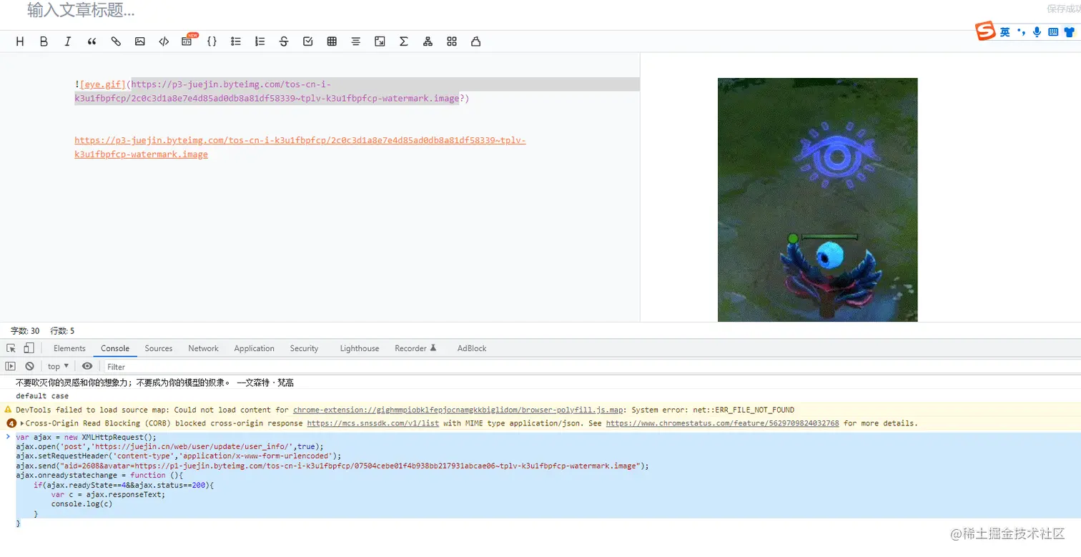Apply bold formatting in the editor toolbar
Image resolution: width=1081 pixels, height=557 pixels.
coord(44,41)
